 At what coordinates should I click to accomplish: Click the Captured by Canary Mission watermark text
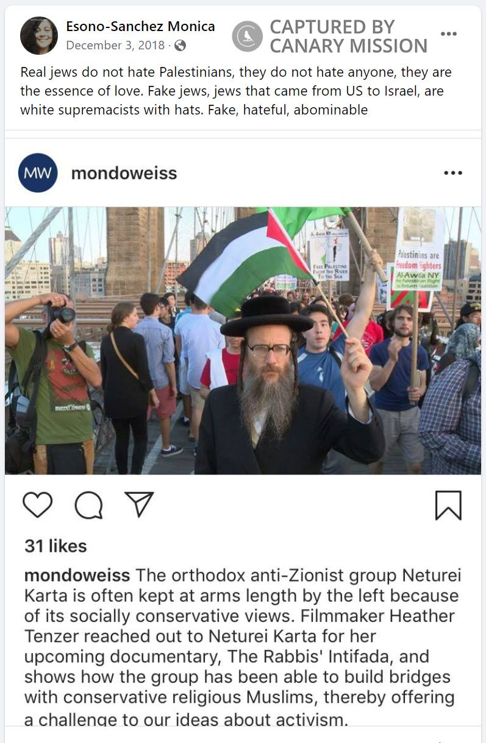coord(348,36)
